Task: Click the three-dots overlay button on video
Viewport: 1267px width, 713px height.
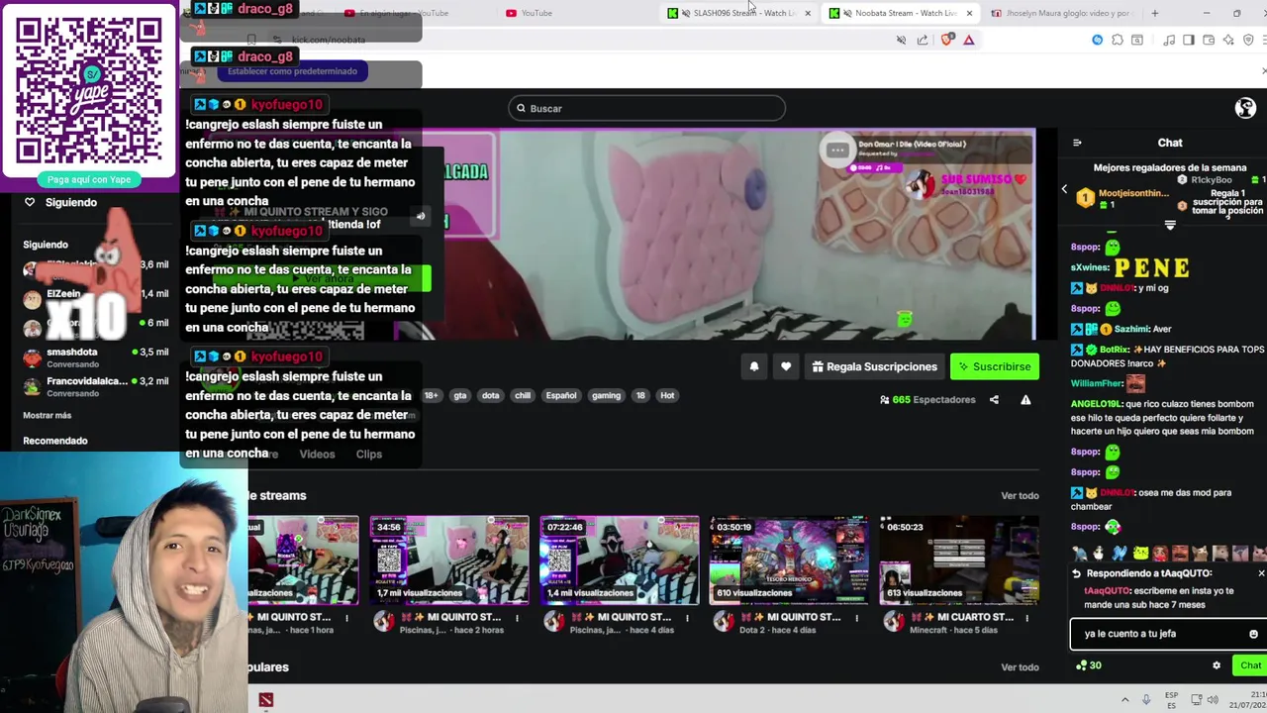Action: tap(837, 150)
